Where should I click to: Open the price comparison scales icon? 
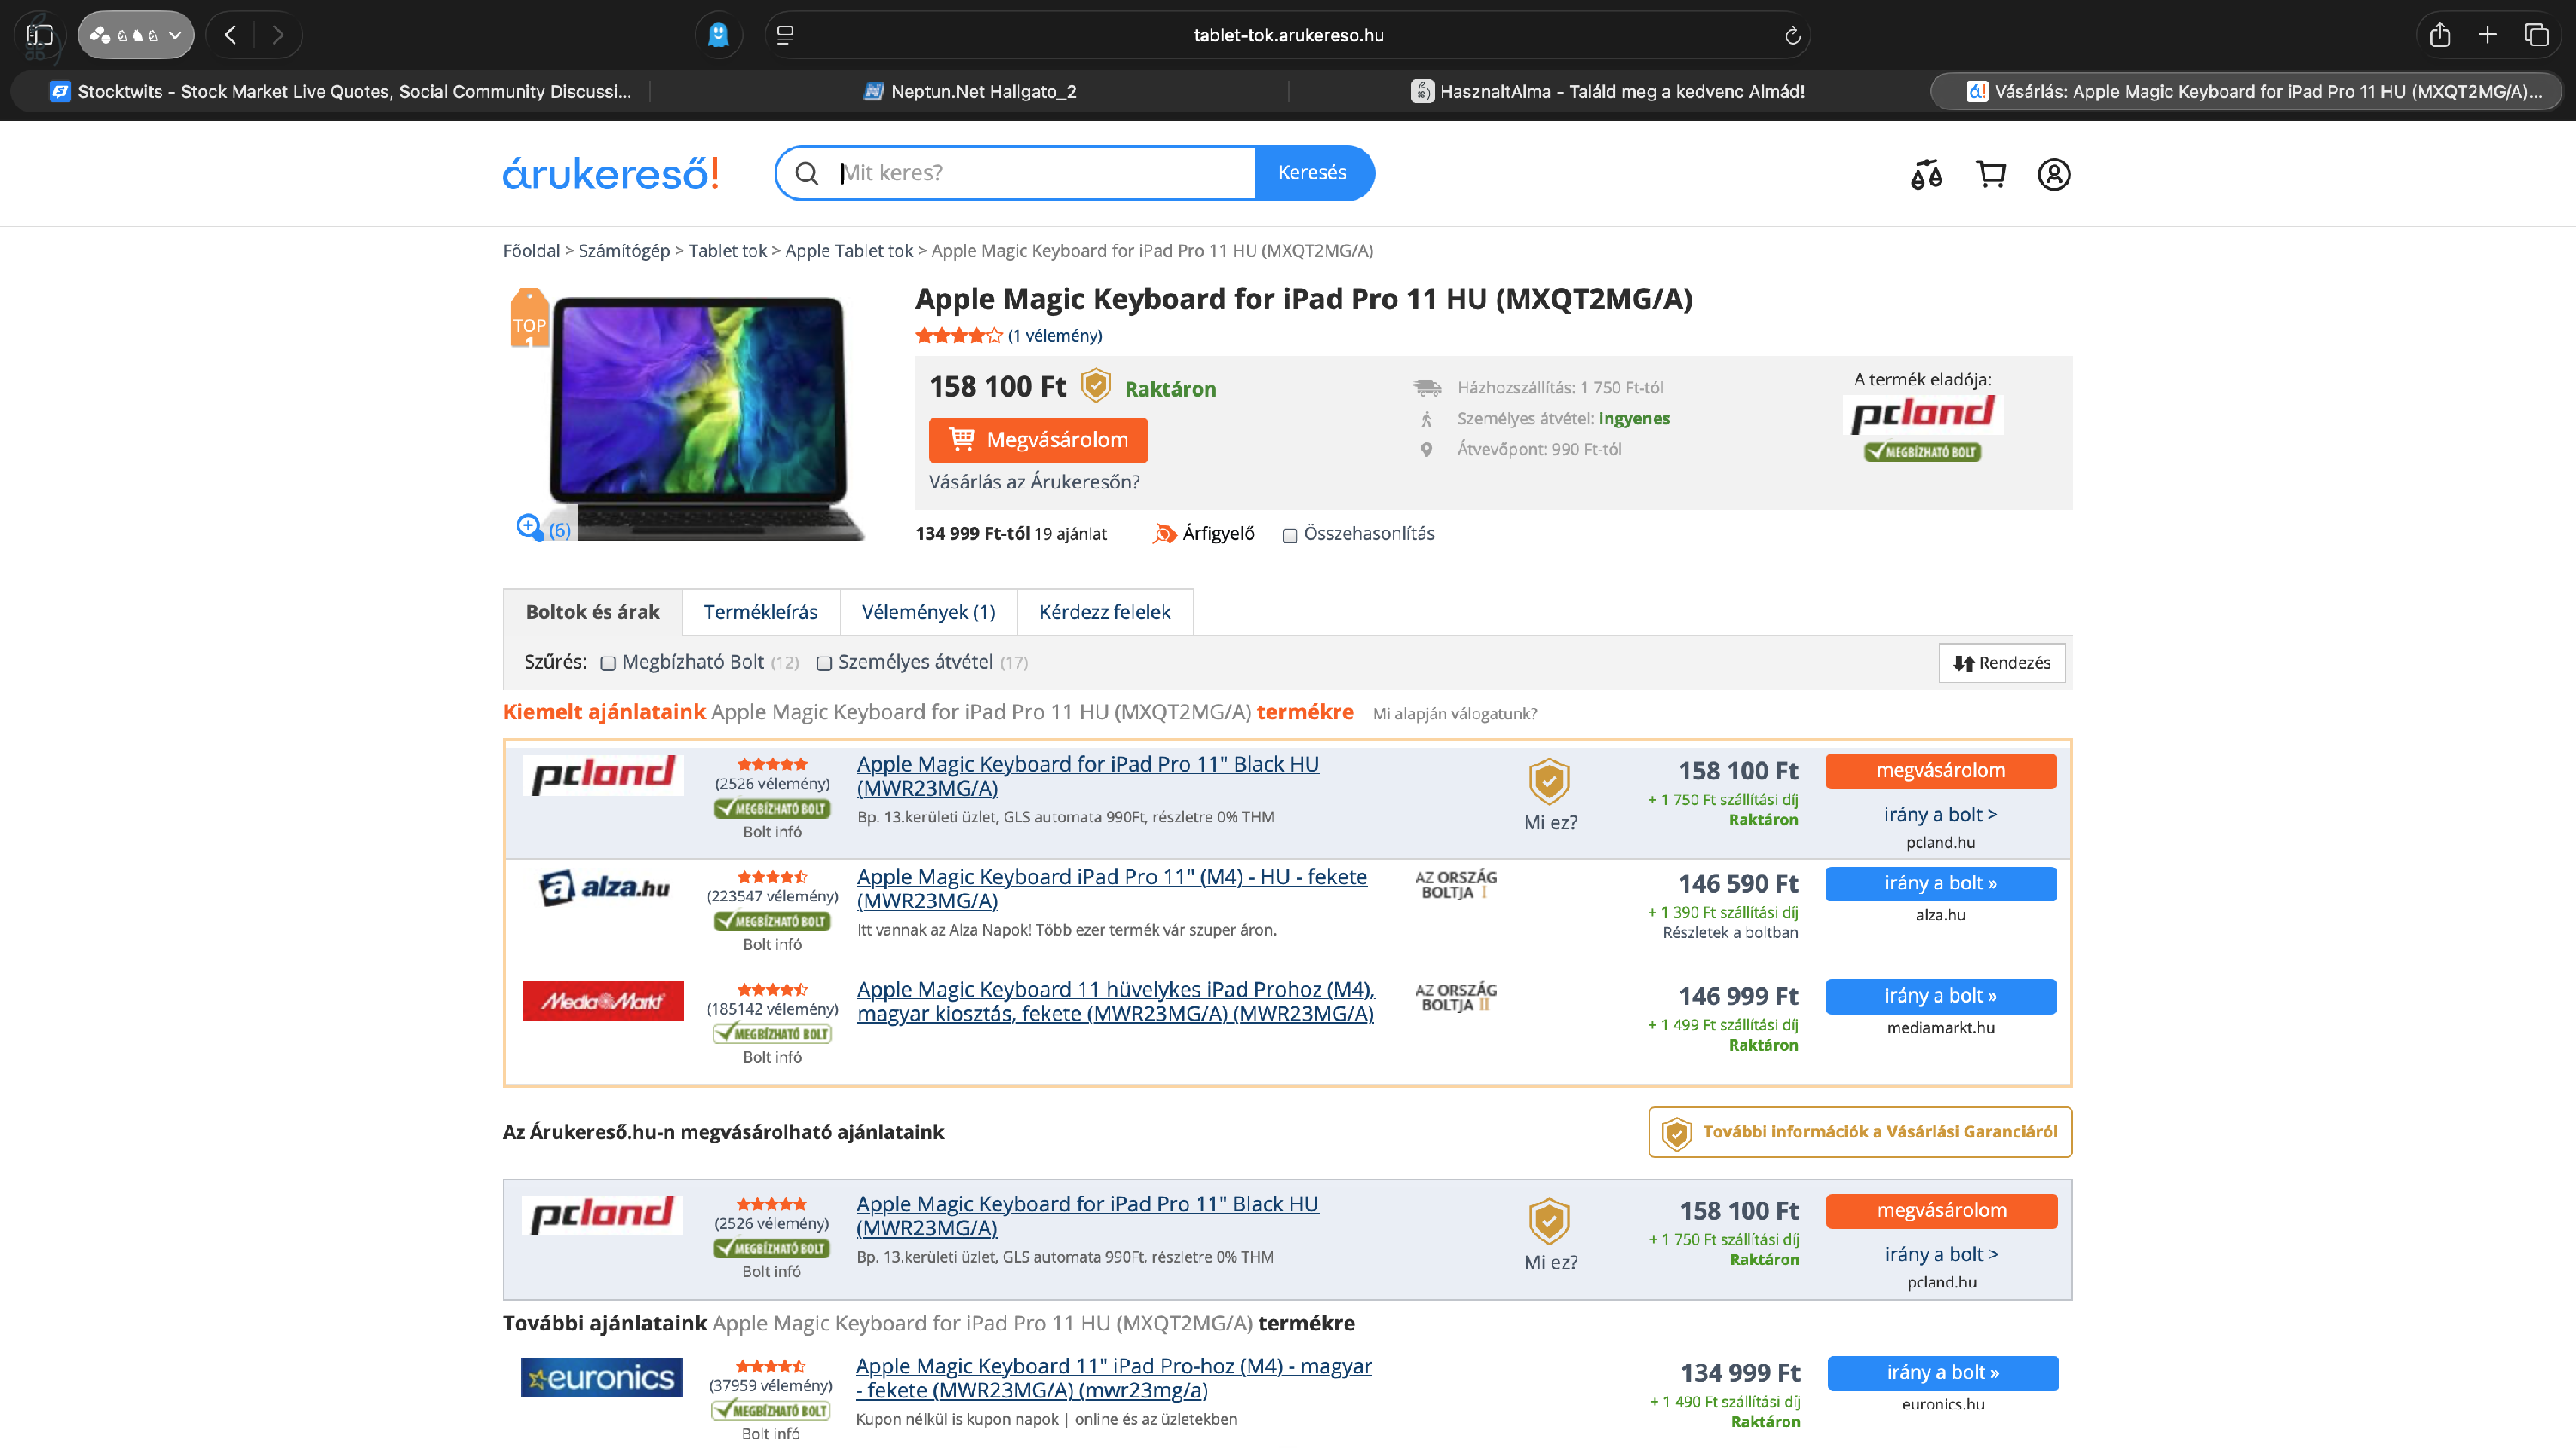1926,174
